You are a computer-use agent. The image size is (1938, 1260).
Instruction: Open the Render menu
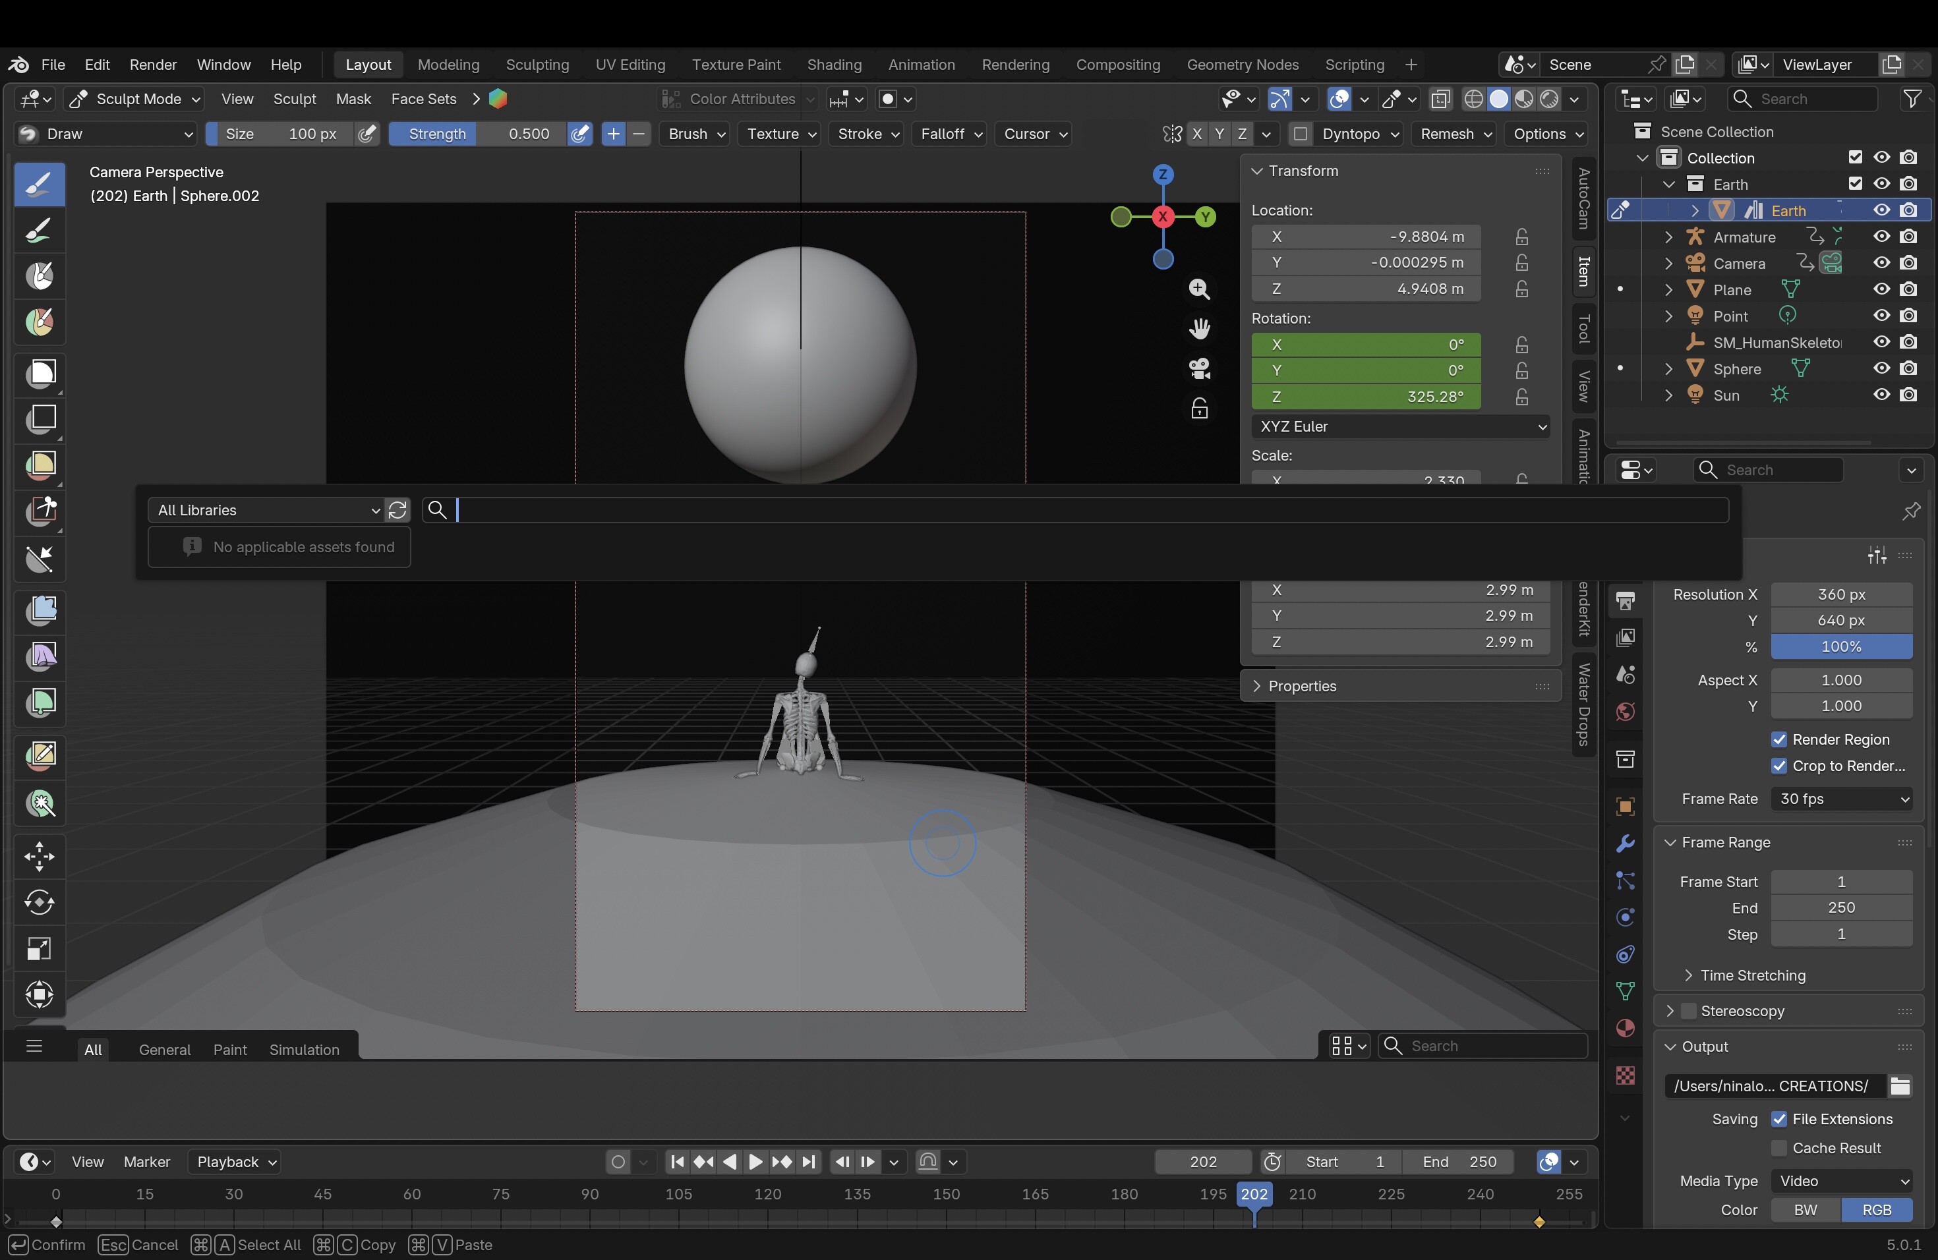pos(153,65)
